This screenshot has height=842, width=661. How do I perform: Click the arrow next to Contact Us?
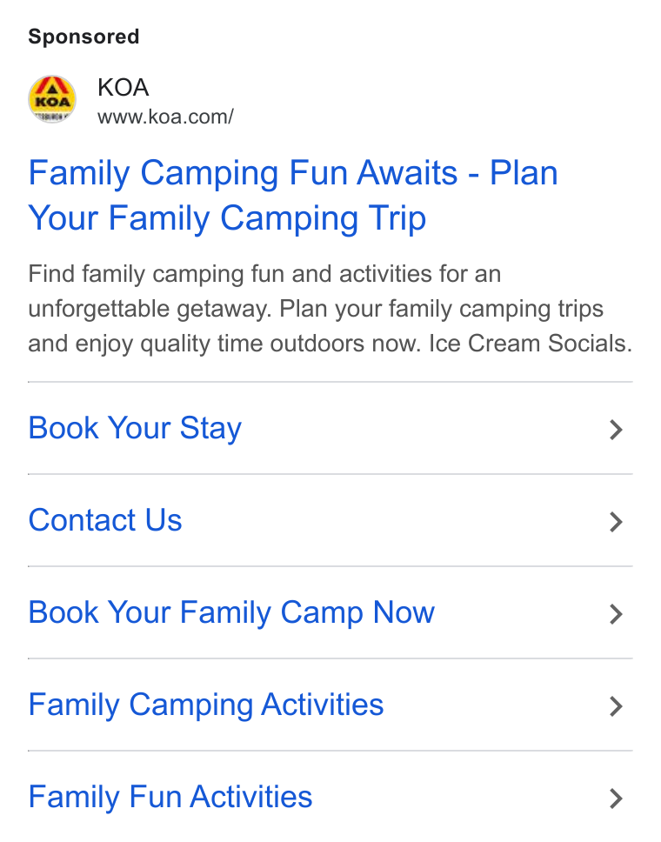point(616,522)
